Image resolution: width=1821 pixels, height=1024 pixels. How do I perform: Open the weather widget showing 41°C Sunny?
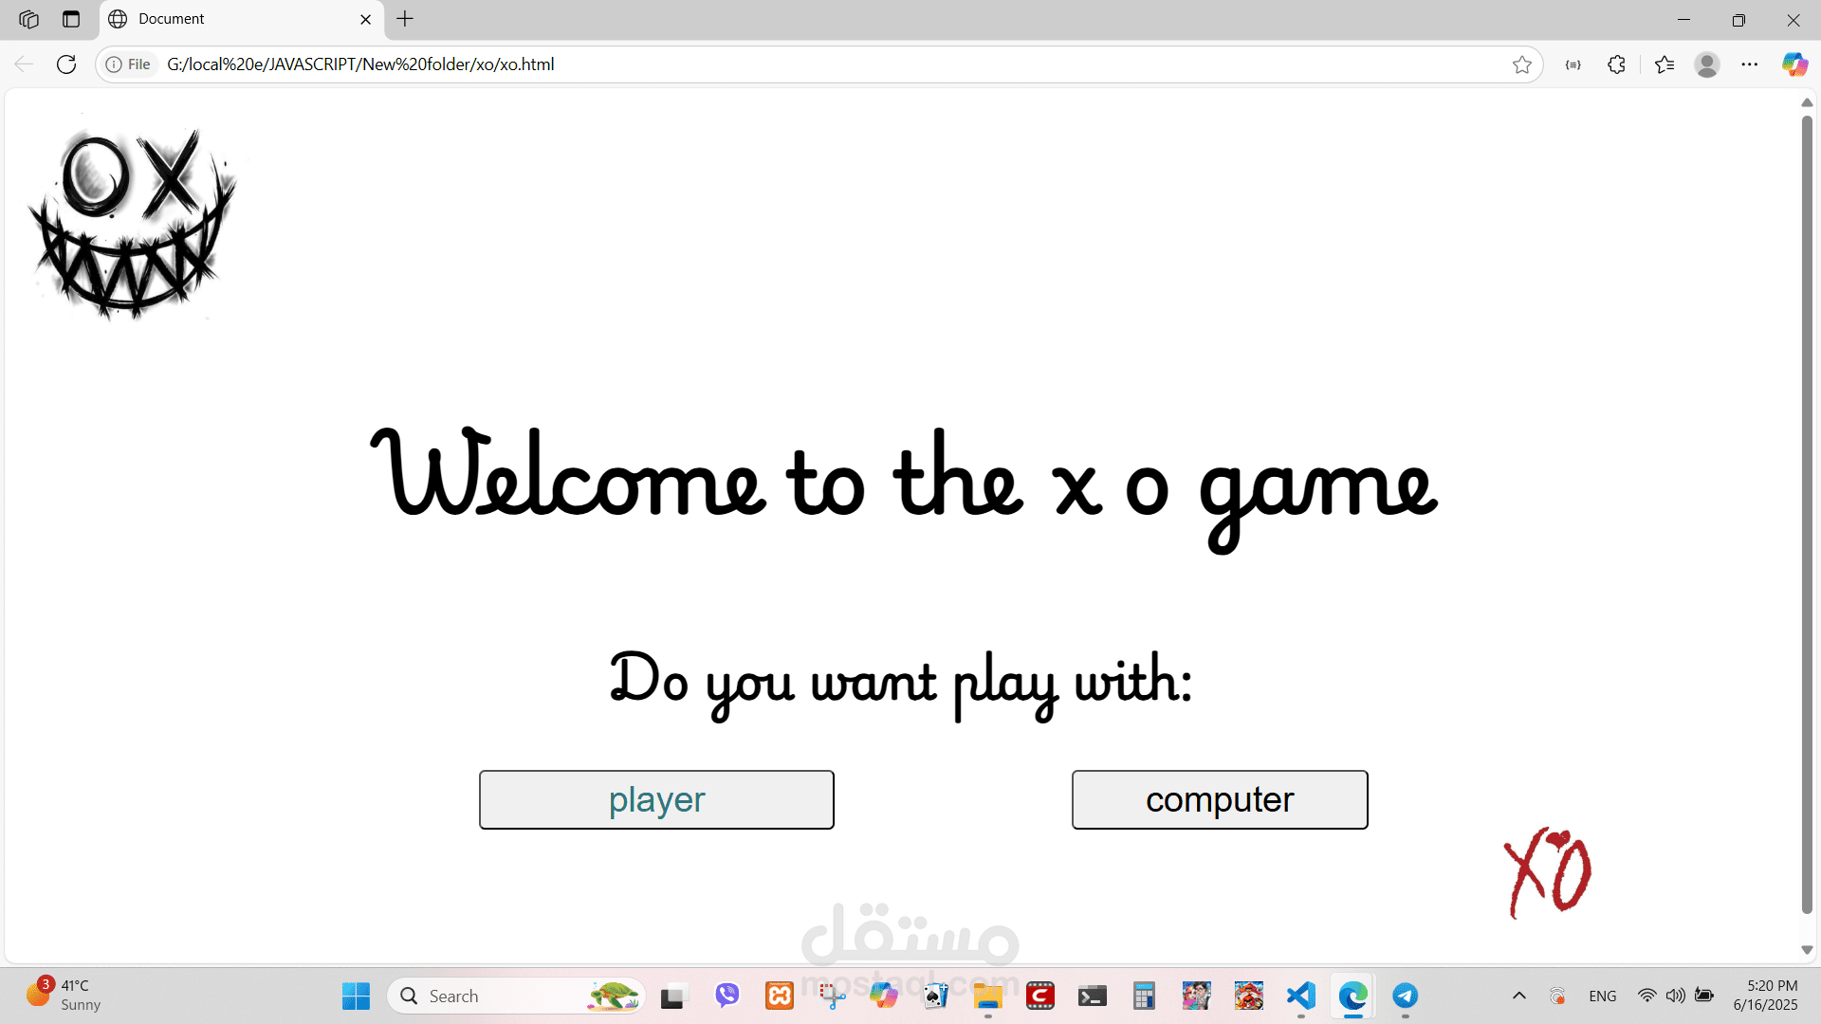63,996
